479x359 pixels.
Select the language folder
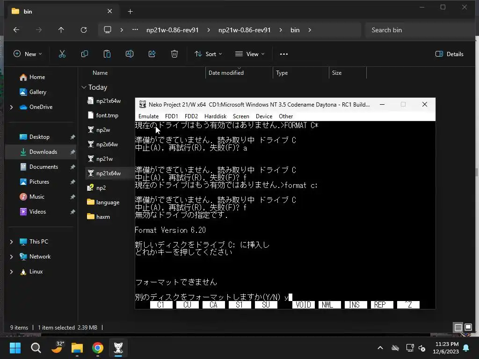point(103,202)
